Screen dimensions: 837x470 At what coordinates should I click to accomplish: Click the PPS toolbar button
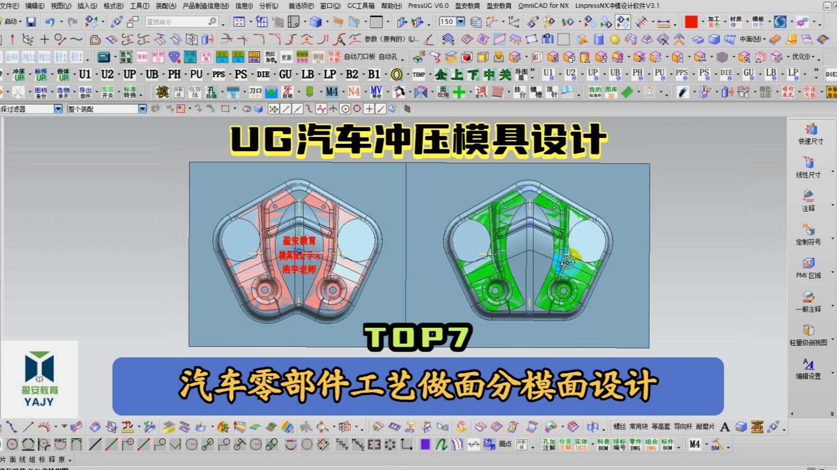219,75
